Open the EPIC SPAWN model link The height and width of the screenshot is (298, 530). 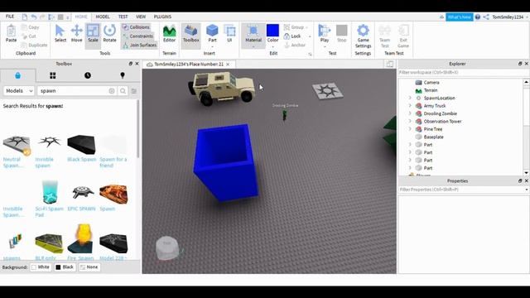coord(81,209)
